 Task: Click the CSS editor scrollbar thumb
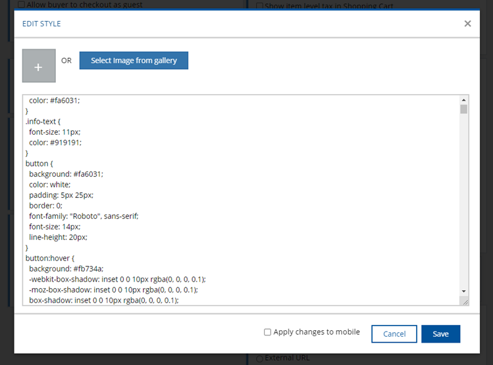[463, 109]
